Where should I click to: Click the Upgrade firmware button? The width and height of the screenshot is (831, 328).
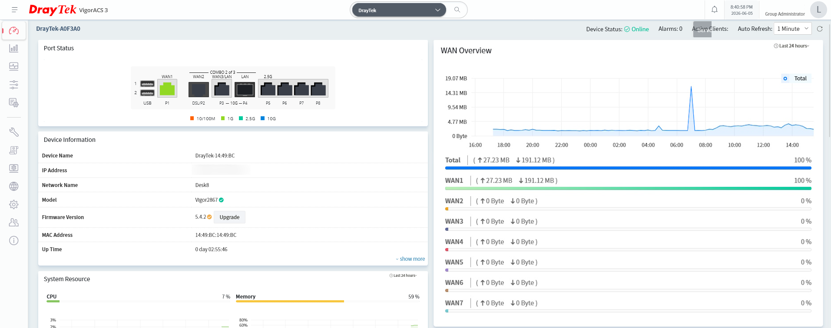[229, 217]
